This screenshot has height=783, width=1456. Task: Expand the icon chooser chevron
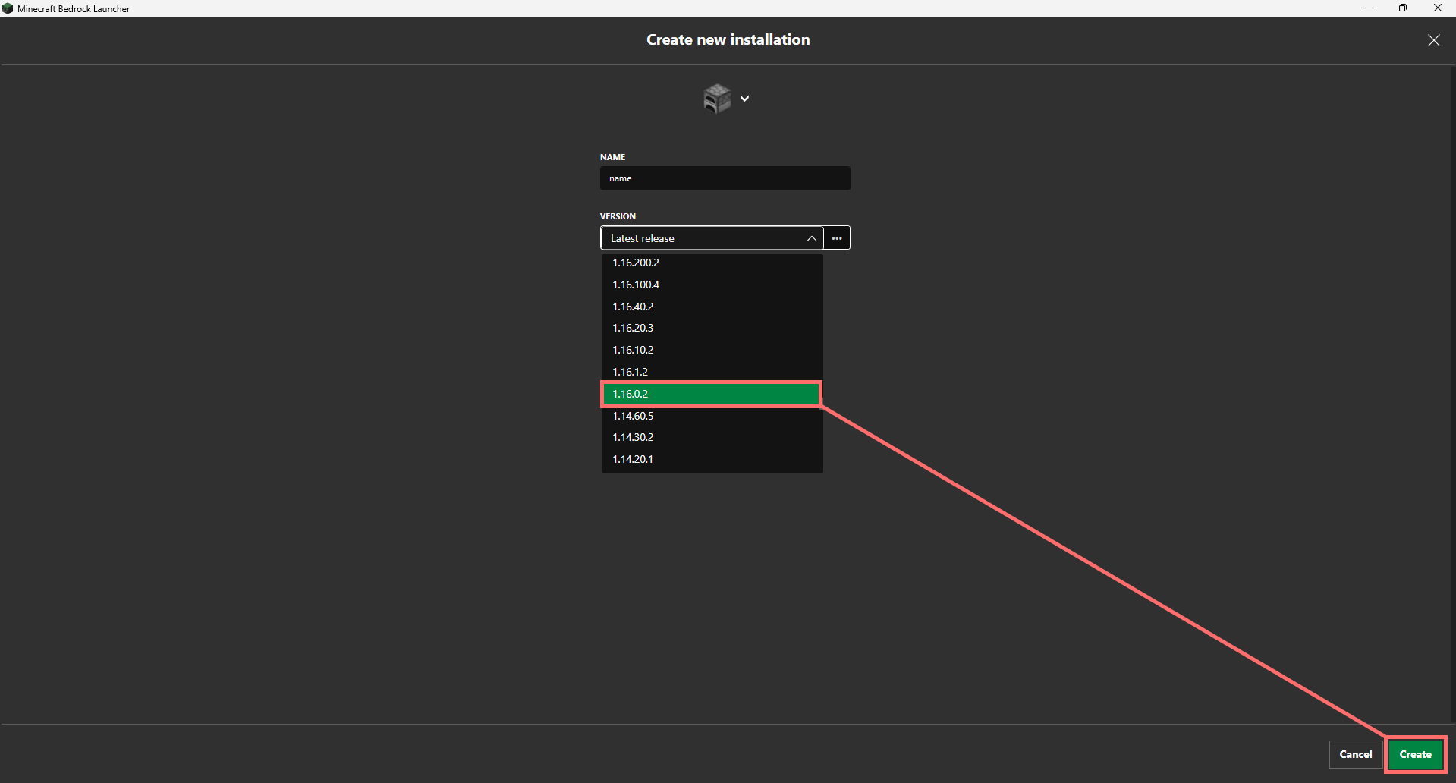(744, 99)
